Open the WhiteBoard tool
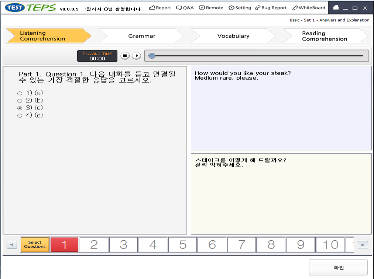The image size is (374, 279). (309, 8)
